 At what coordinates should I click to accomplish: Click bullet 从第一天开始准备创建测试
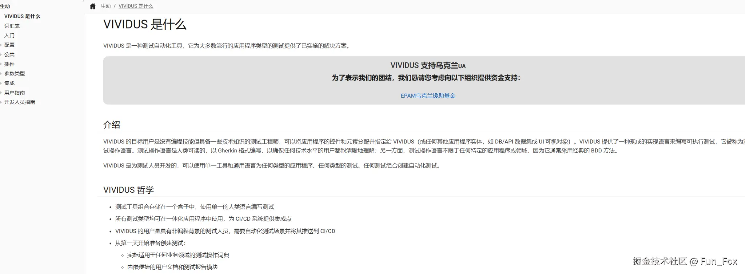[x=151, y=243]
